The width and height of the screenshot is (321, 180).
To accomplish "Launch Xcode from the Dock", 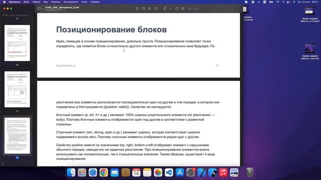I will click(x=202, y=172).
